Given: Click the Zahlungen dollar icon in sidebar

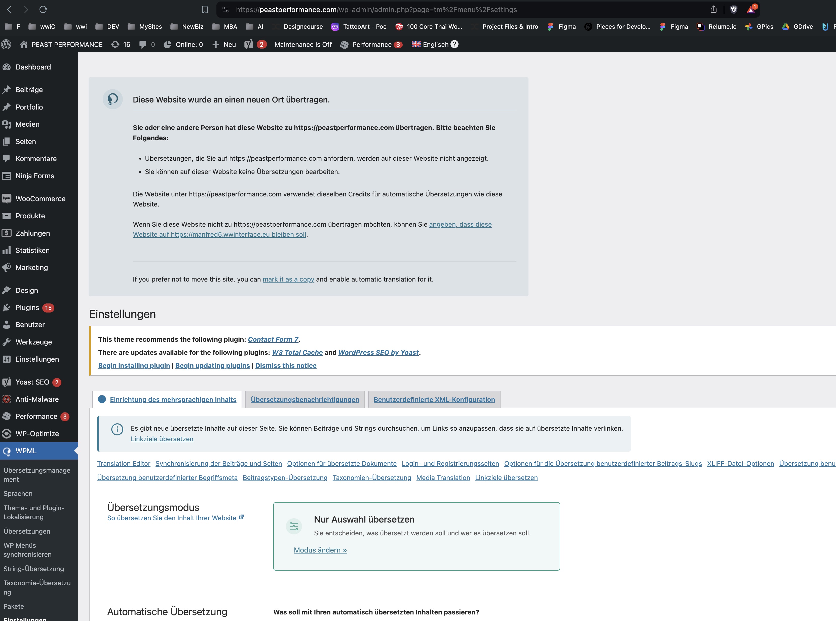Looking at the screenshot, I should (x=6, y=233).
